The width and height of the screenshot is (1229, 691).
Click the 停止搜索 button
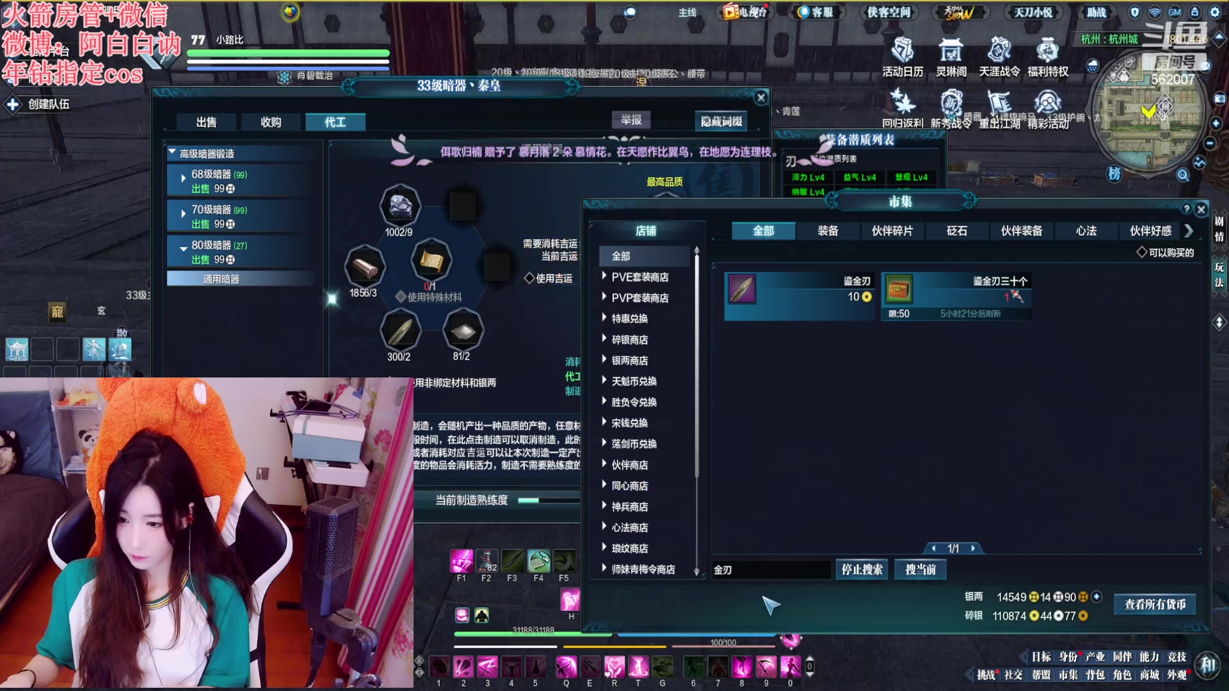[862, 569]
